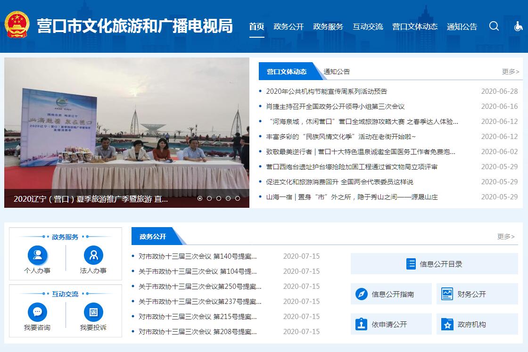Image resolution: width=528 pixels, height=352 pixels.
Task: Open the 2020年公共机构节能宣传周 news link
Action: (x=326, y=91)
